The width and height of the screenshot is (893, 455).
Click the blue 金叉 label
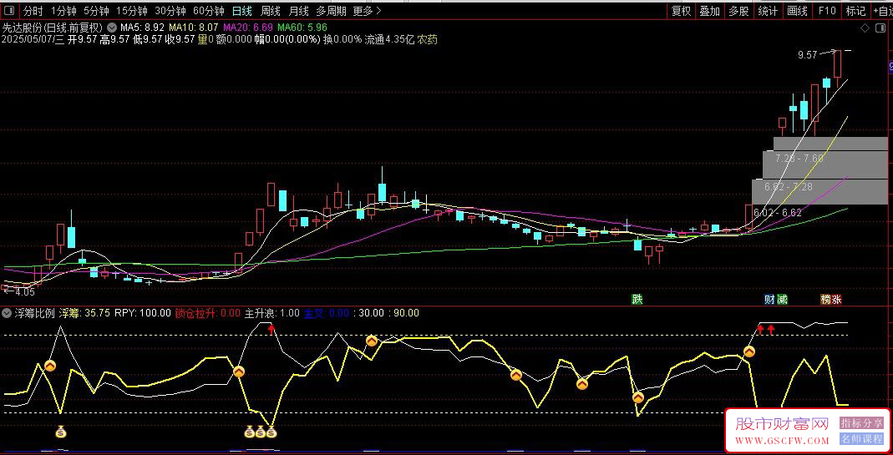coord(314,312)
